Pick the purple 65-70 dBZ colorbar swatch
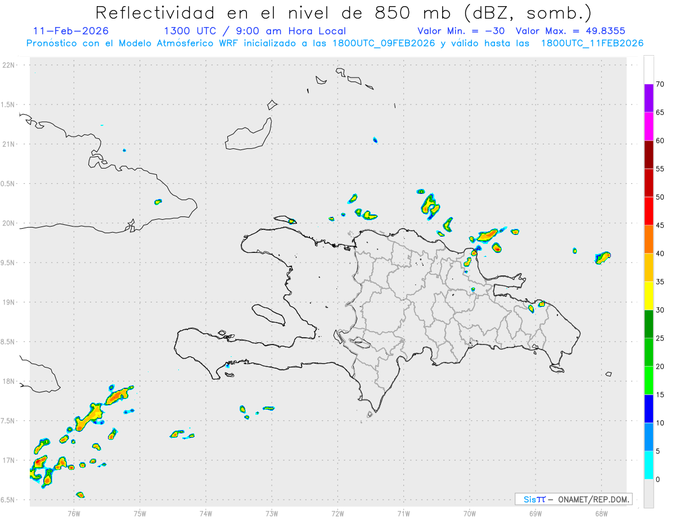The height and width of the screenshot is (521, 675). (649, 98)
